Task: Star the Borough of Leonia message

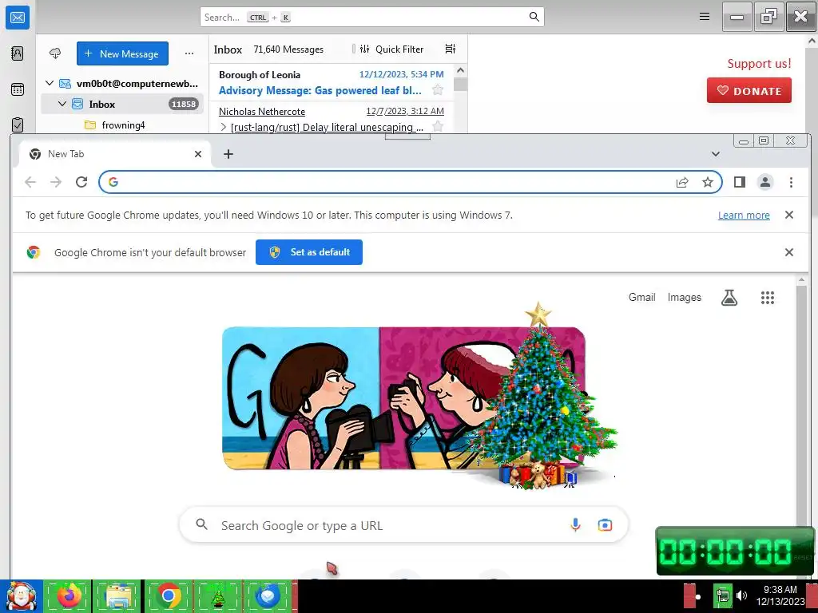Action: pyautogui.click(x=438, y=90)
